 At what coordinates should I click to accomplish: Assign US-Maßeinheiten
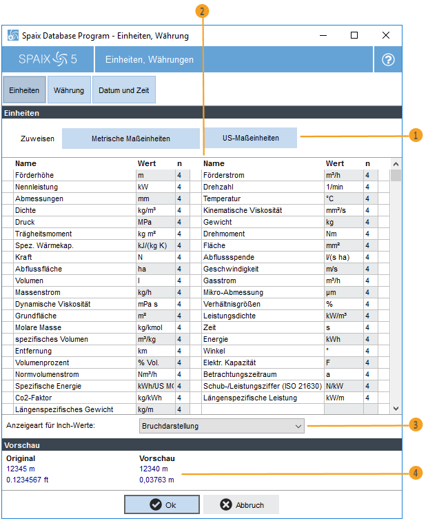[251, 138]
